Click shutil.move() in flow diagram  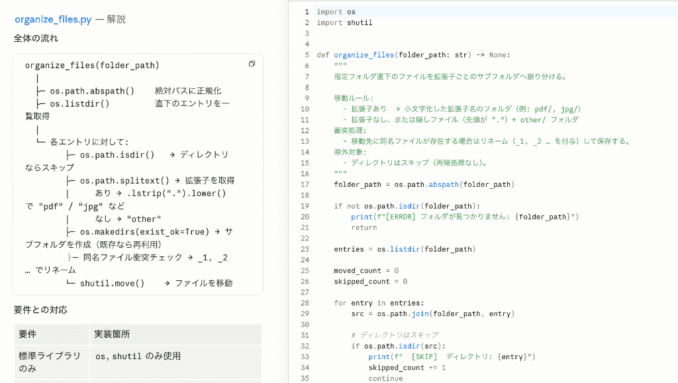pyautogui.click(x=112, y=284)
